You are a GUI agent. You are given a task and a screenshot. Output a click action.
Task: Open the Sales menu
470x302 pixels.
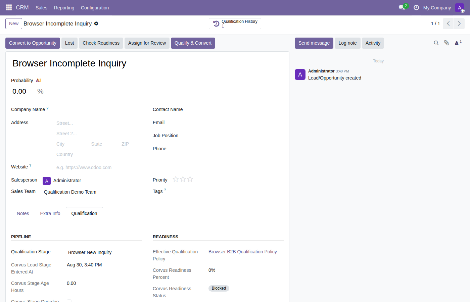pos(42,8)
